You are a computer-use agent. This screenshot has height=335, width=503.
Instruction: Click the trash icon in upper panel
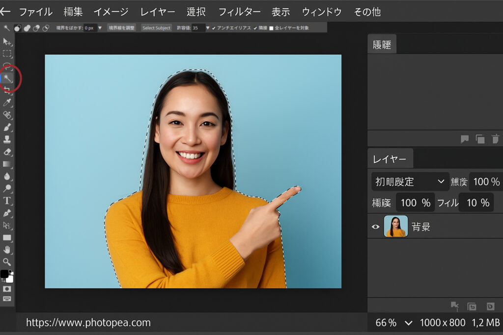point(495,139)
